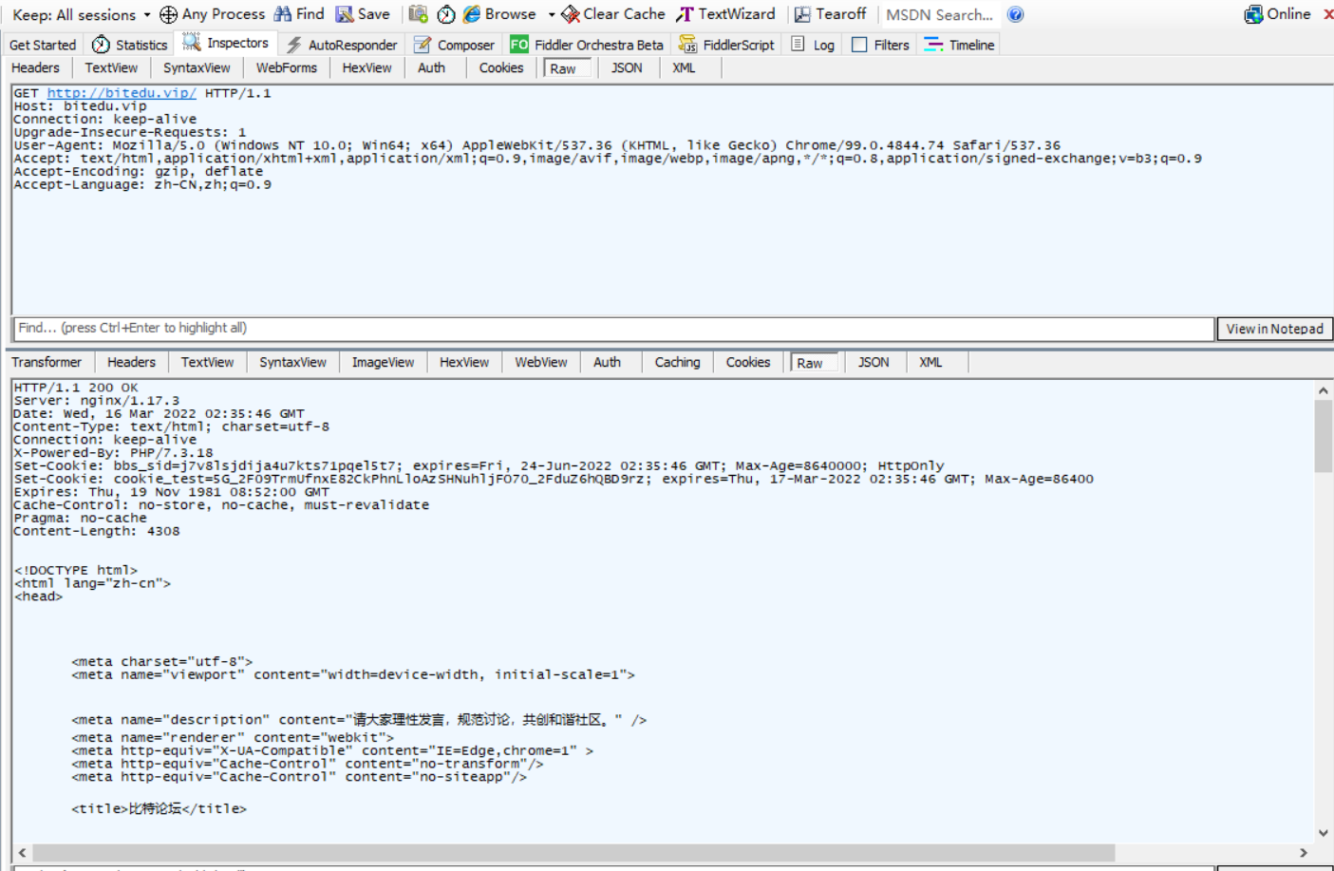Open the Log tab document icon
The image size is (1334, 871).
(798, 45)
